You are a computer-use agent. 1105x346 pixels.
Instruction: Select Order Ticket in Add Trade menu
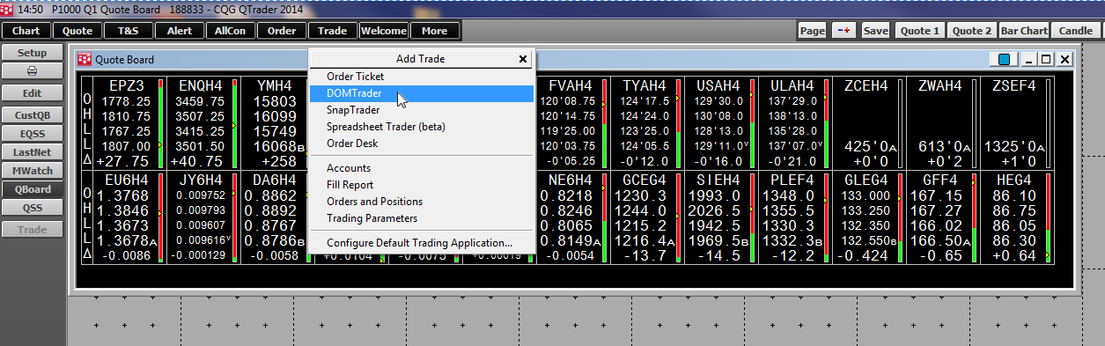point(422,77)
